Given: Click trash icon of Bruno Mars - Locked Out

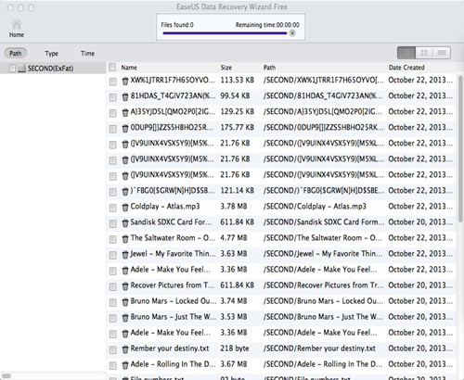Looking at the screenshot, I should [125, 301].
